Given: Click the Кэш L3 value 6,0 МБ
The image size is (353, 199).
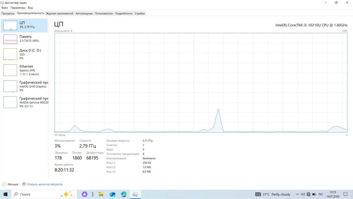Looking at the screenshot, I should coord(146,172).
